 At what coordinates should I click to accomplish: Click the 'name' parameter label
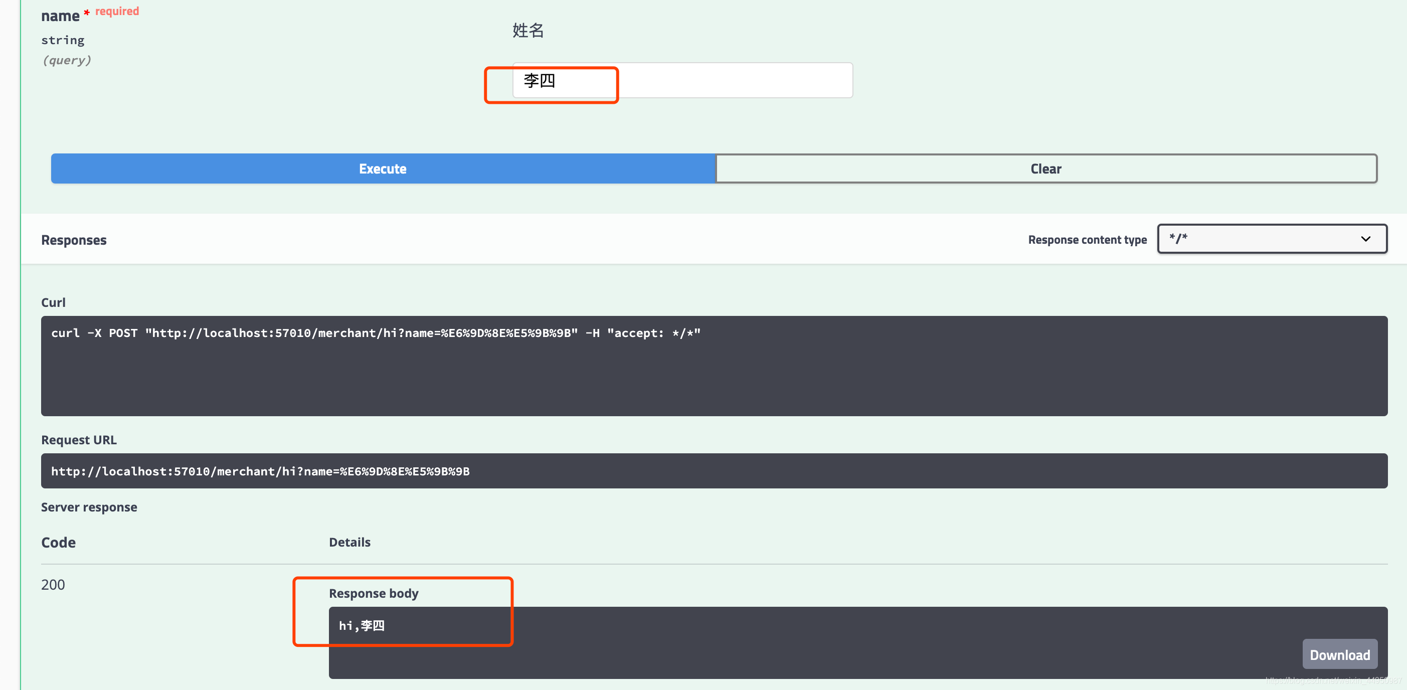click(x=60, y=16)
